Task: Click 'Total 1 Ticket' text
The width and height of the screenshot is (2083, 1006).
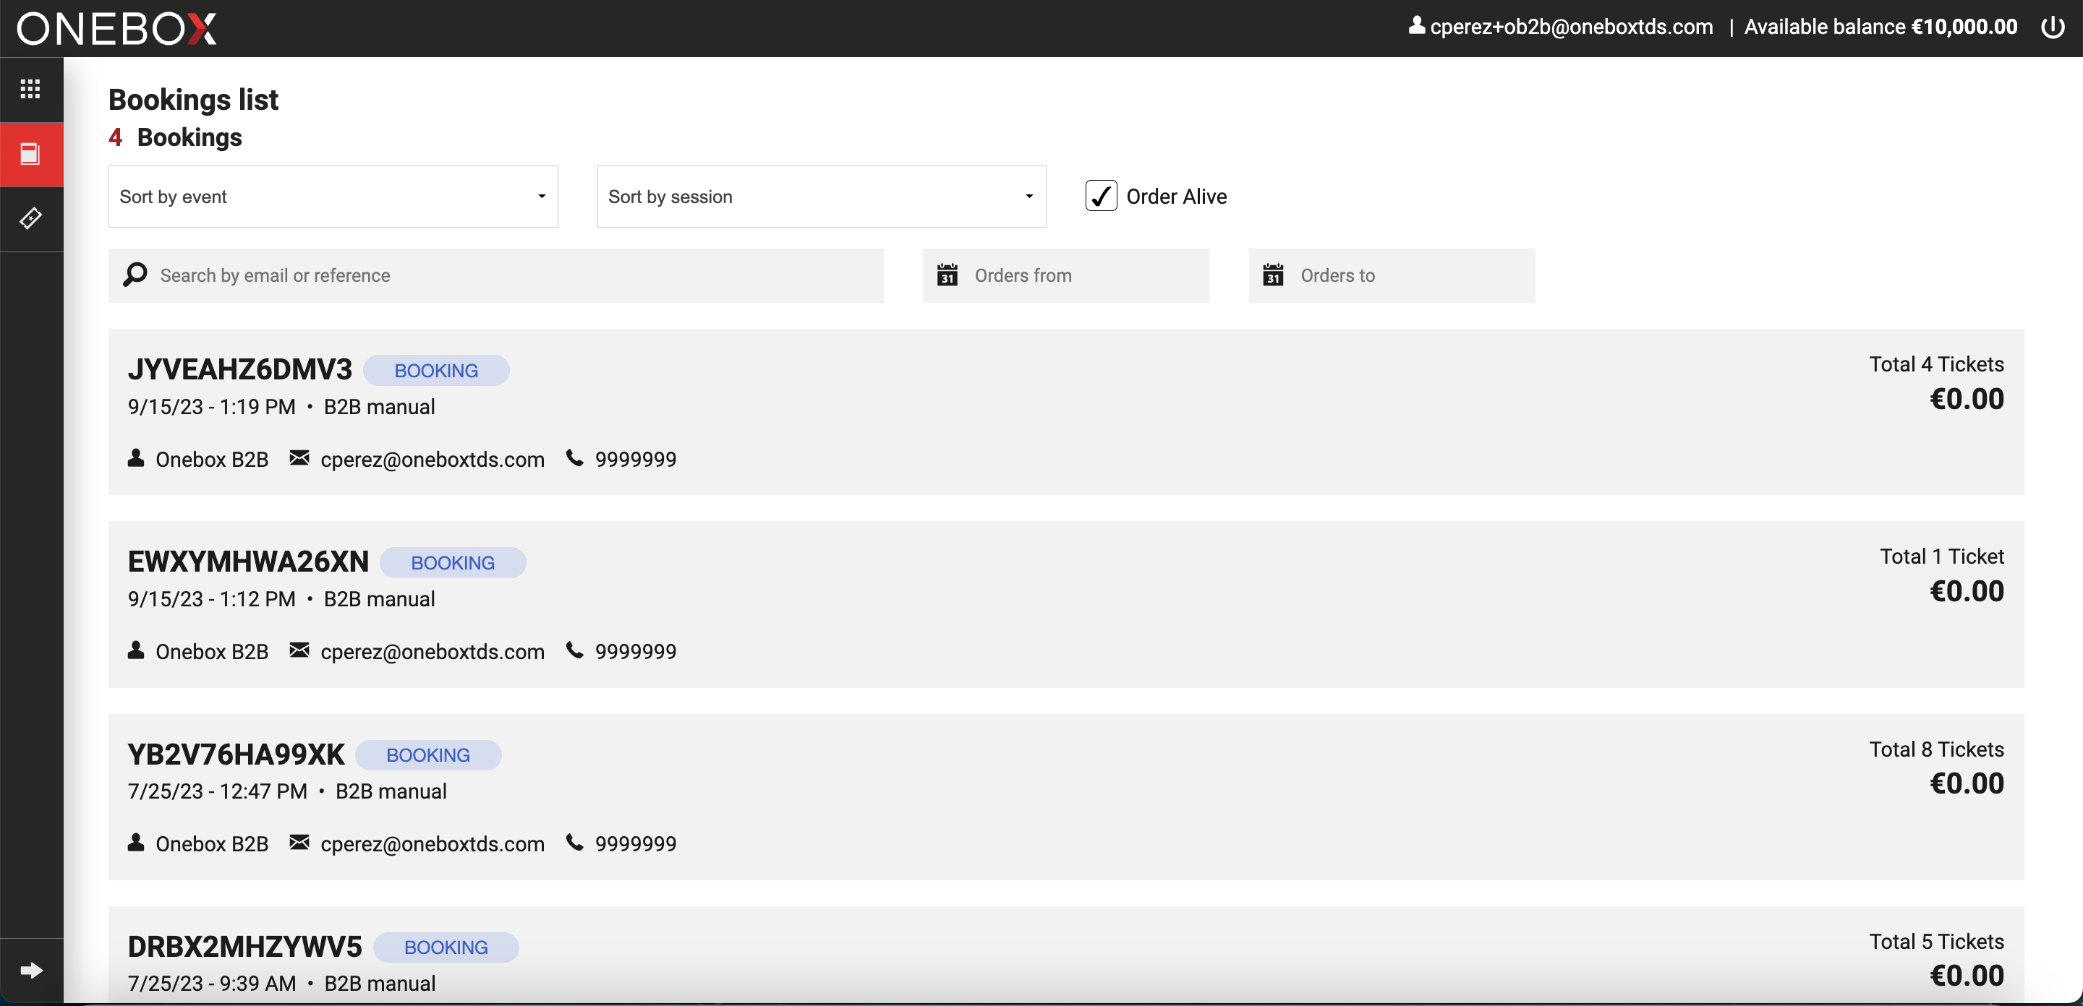Action: coord(1942,556)
